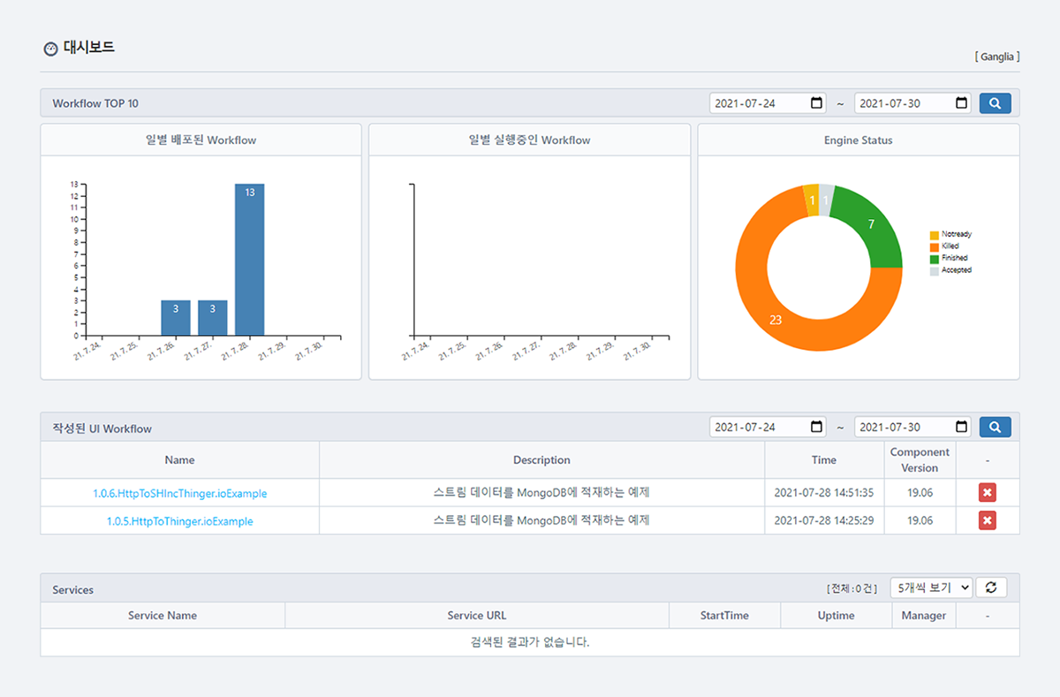Open calendar picker for 작성된 UI Workflow end date
Image resolution: width=1060 pixels, height=697 pixels.
click(x=961, y=427)
